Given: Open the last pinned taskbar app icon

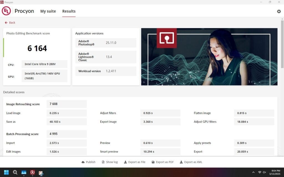Looking at the screenshot, I should point(41,173).
